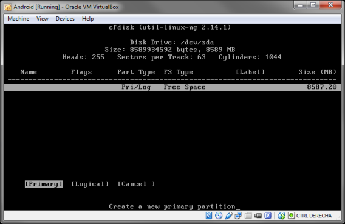Click the 'Disk Drive: /dev/sda' text
345x224 pixels.
point(172,42)
